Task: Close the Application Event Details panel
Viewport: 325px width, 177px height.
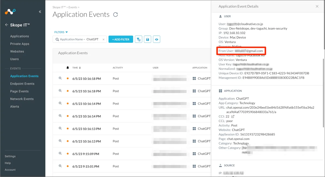Action: pyautogui.click(x=317, y=6)
